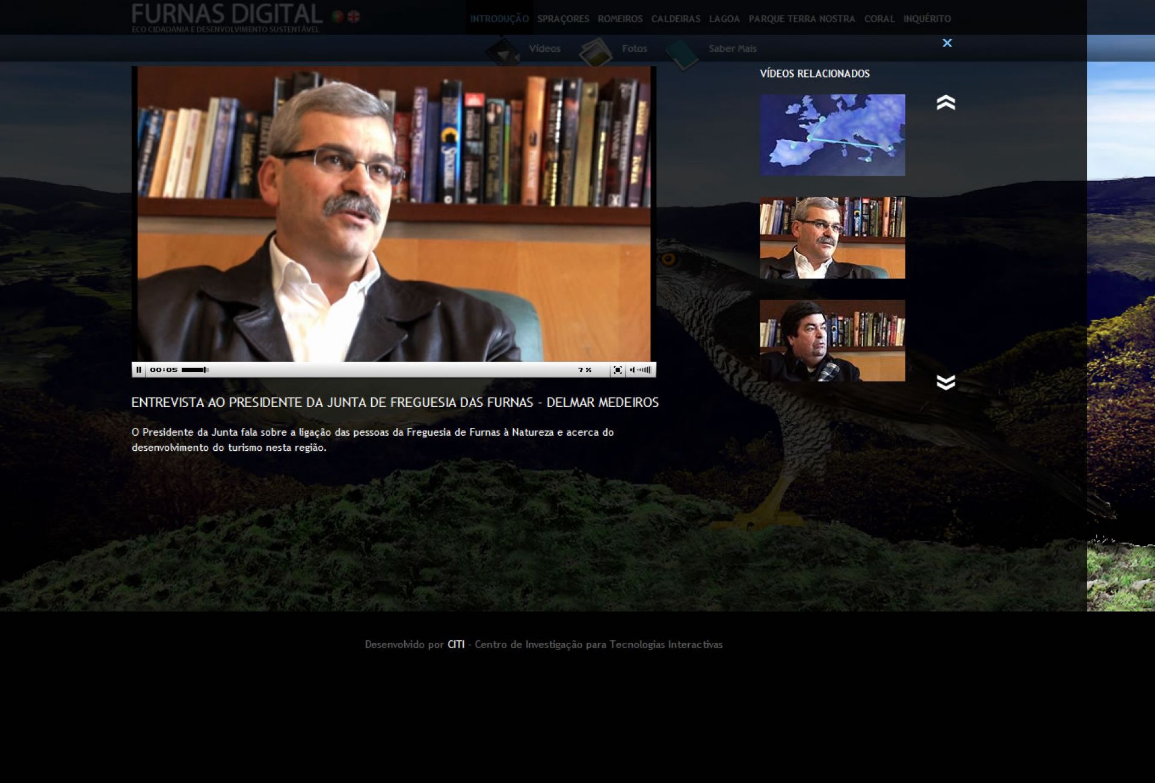Open the Introdução menu item

(x=499, y=19)
